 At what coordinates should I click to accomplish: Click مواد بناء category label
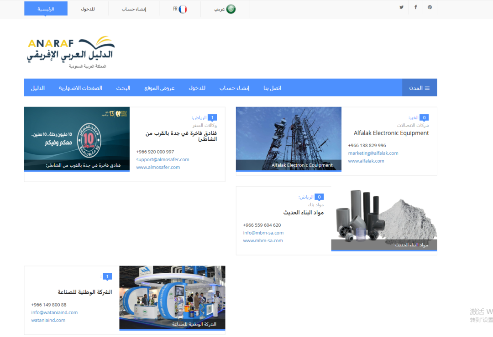tap(316, 204)
